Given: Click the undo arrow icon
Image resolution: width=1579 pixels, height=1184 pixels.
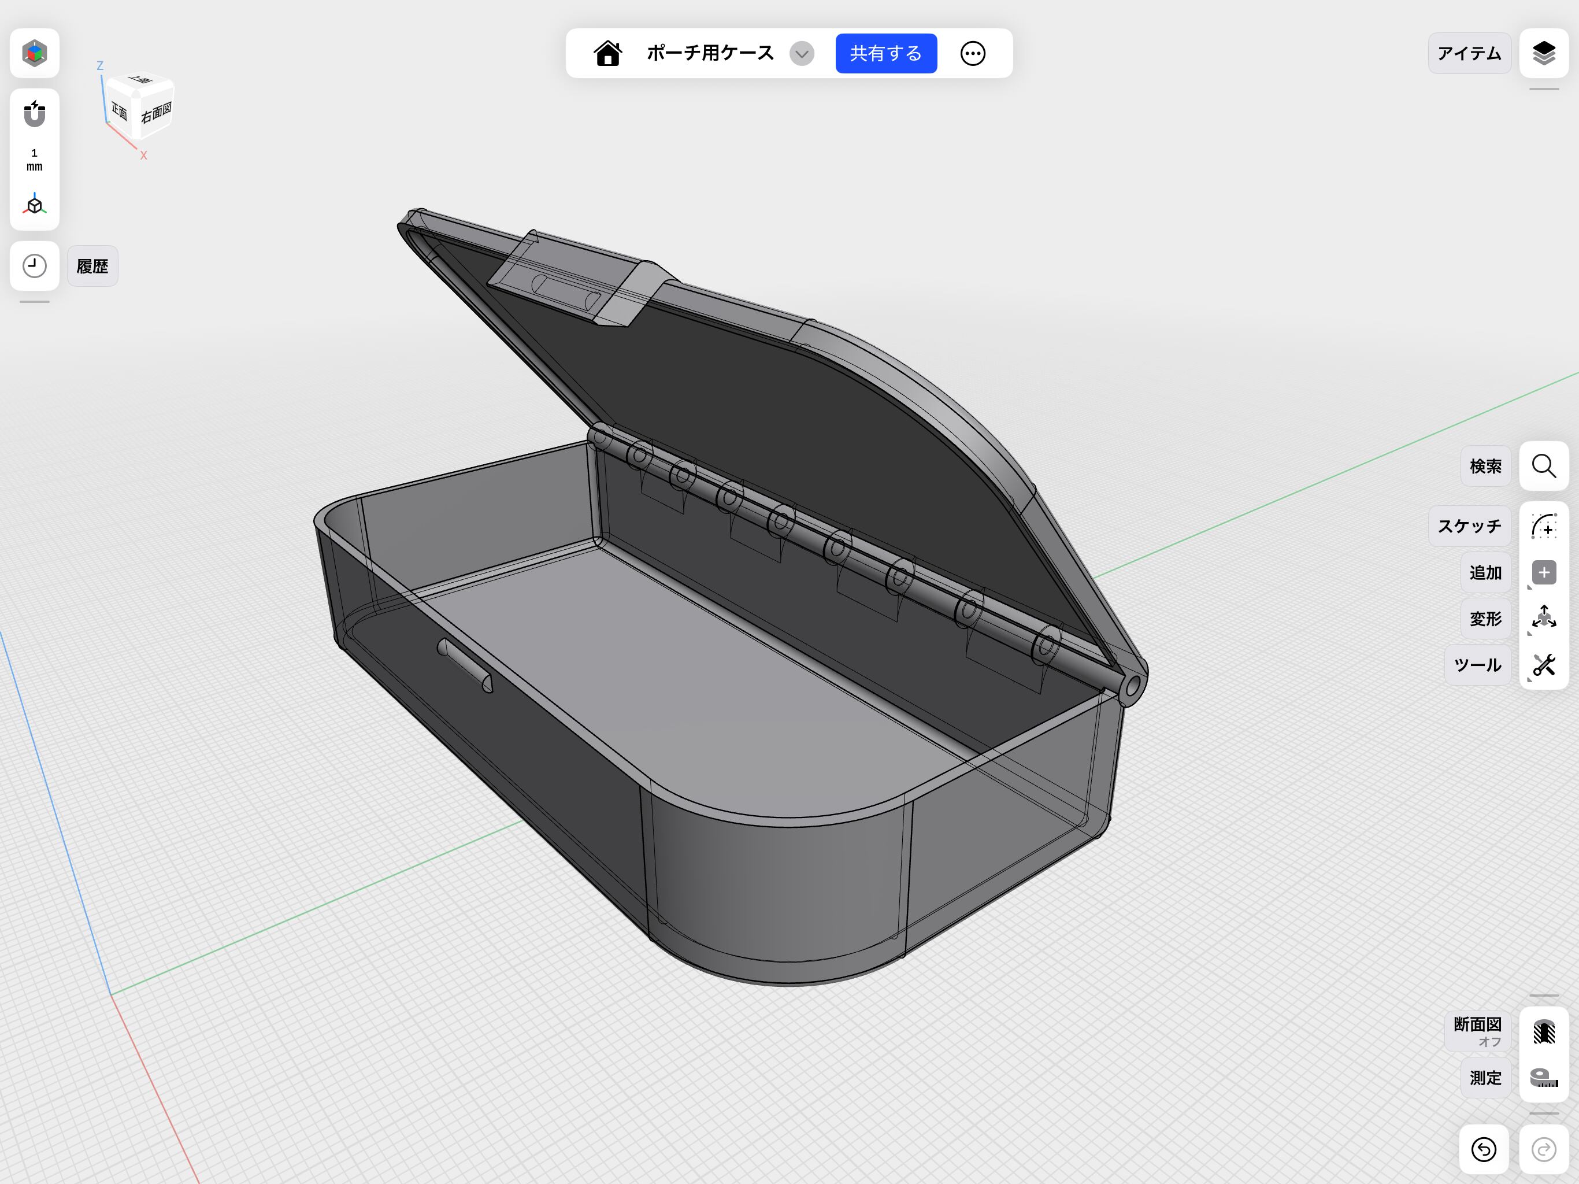Looking at the screenshot, I should 1483,1149.
